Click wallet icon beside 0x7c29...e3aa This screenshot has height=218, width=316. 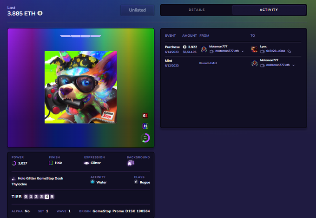[263, 52]
